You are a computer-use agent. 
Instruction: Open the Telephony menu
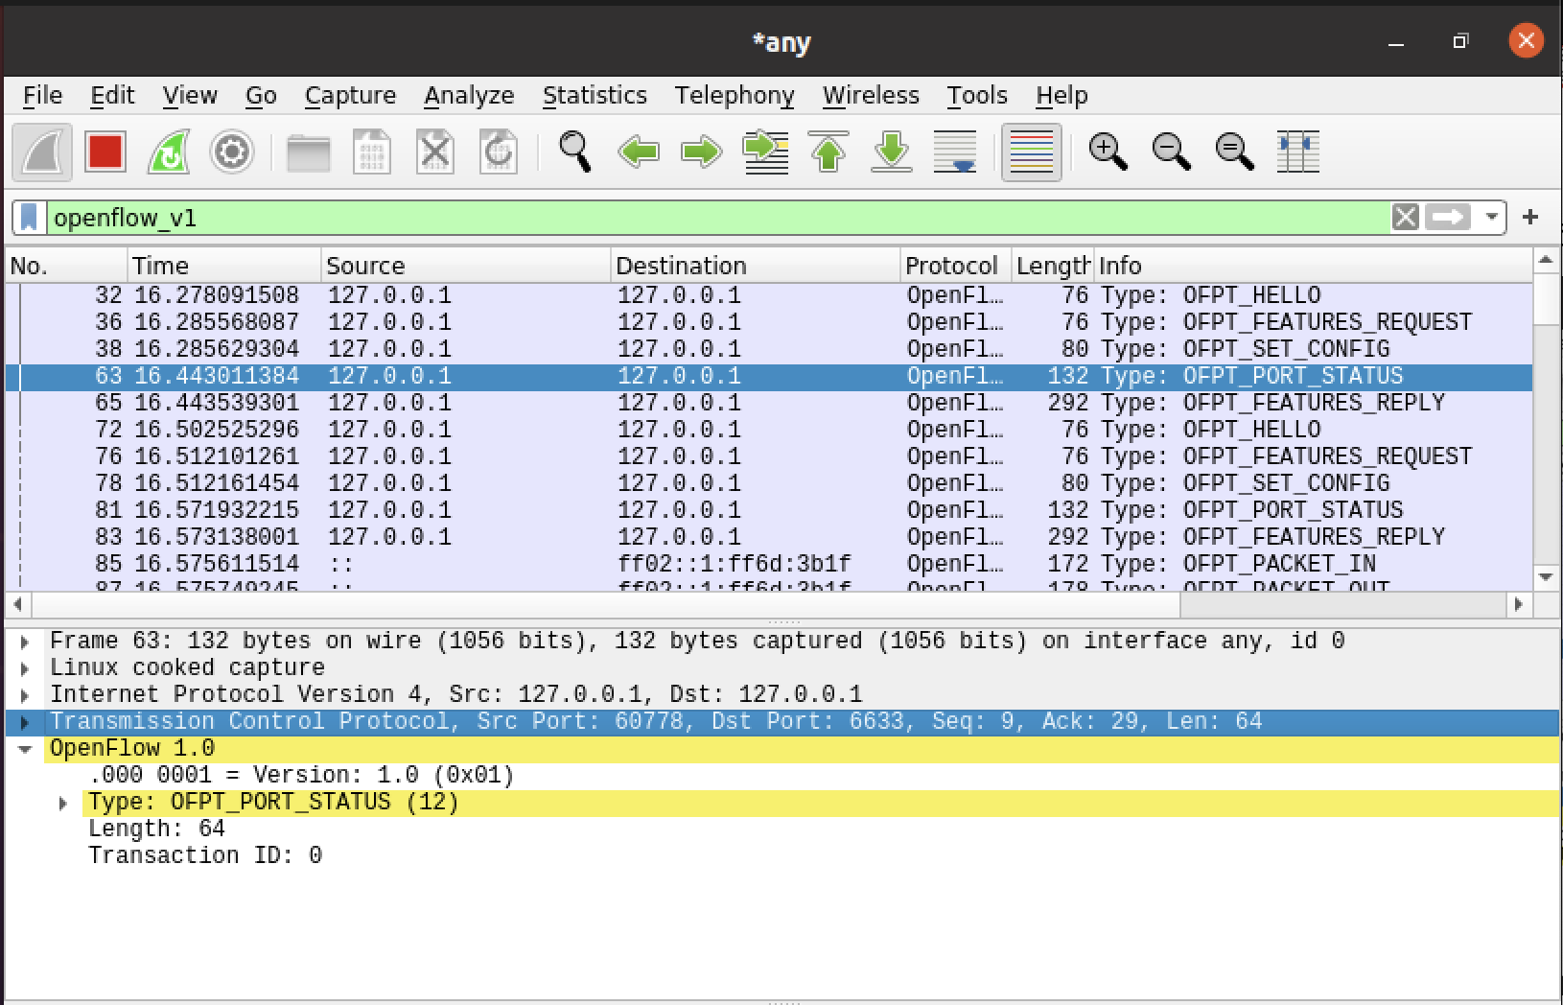tap(735, 95)
